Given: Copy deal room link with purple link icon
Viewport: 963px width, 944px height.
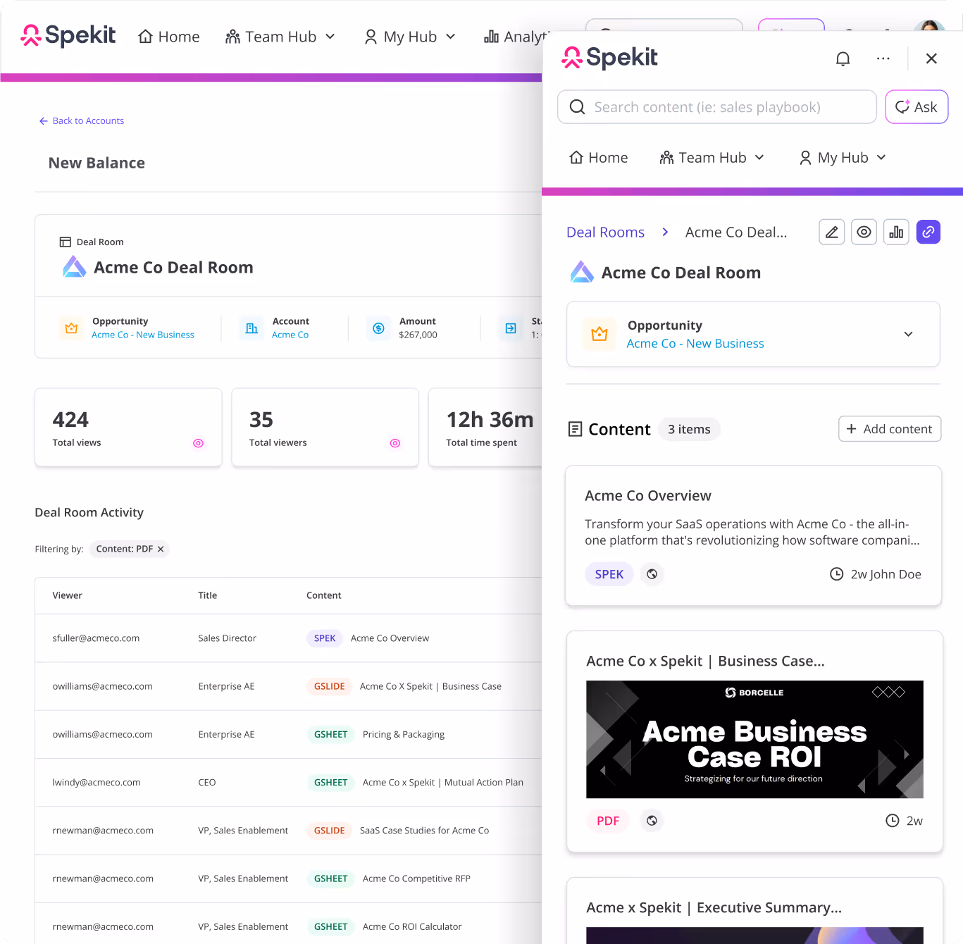Looking at the screenshot, I should point(928,232).
